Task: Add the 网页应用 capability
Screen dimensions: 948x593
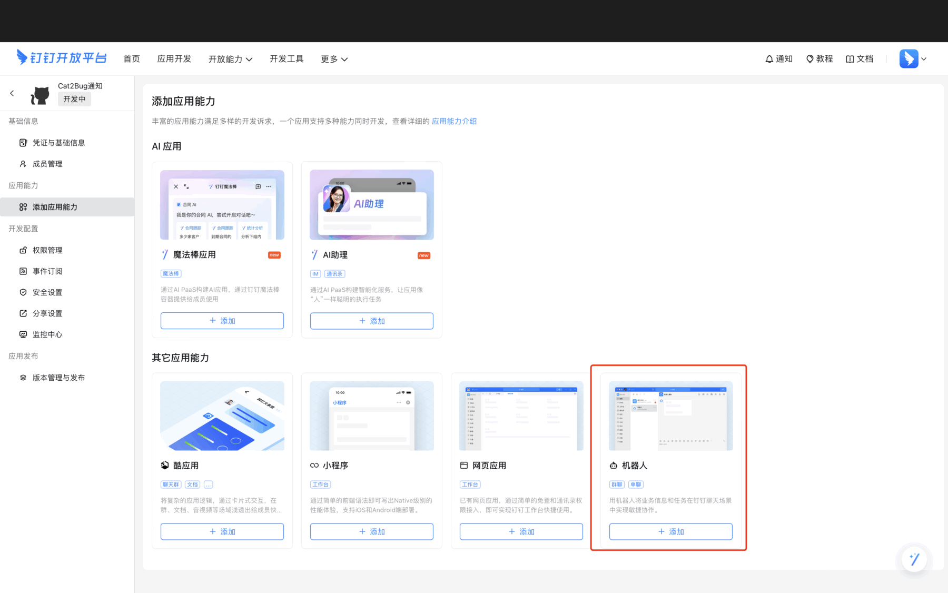Action: [x=521, y=532]
